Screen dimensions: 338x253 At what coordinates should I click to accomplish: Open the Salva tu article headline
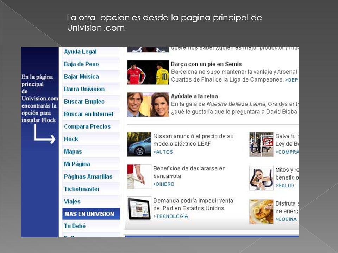tap(287, 140)
